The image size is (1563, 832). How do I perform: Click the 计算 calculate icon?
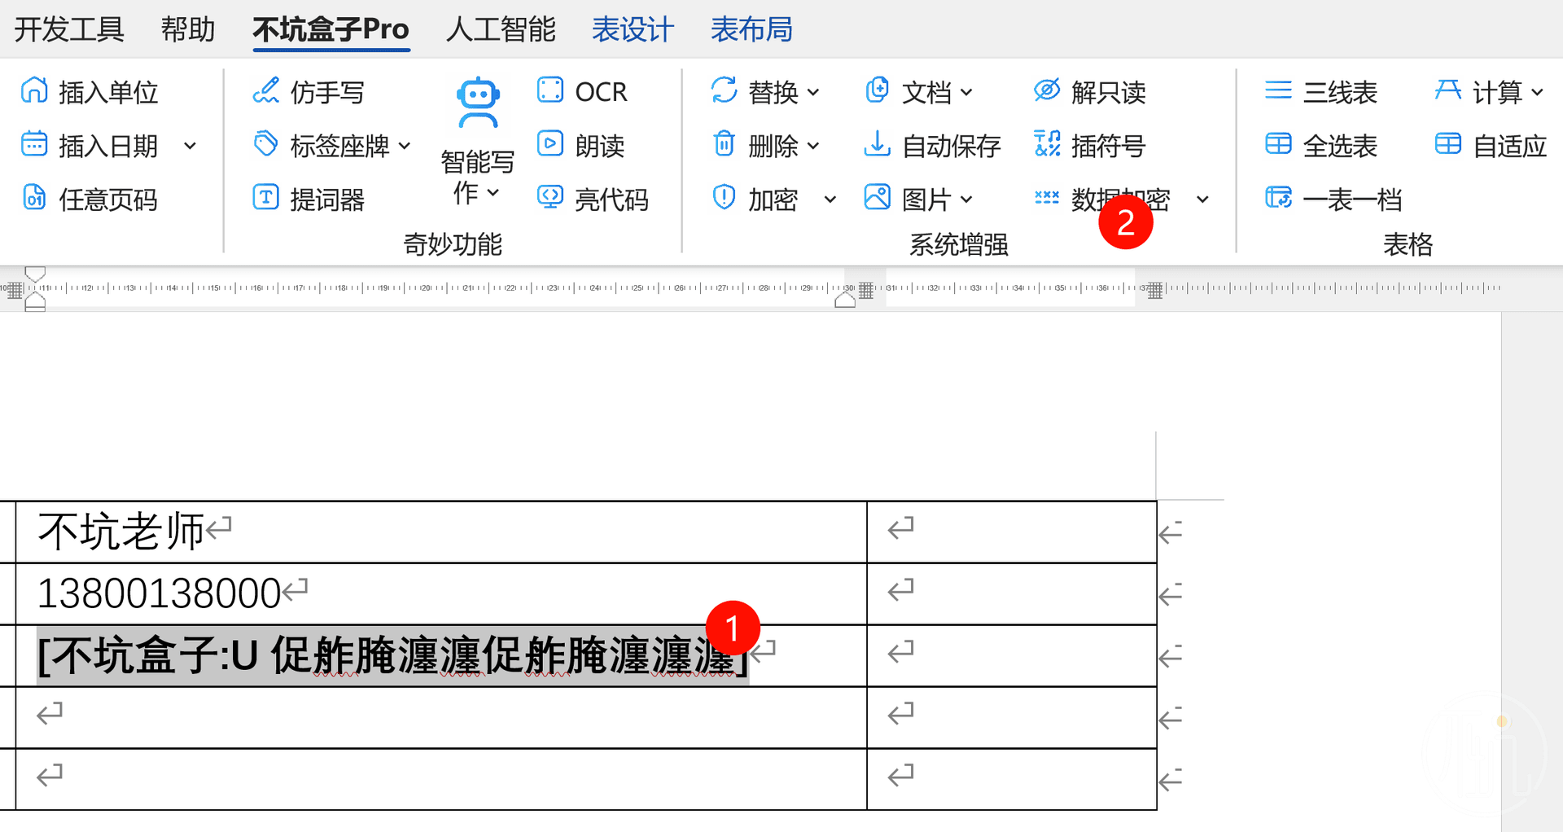pos(1448,90)
